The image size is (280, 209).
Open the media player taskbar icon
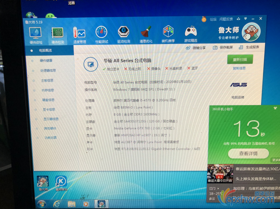tap(86, 204)
